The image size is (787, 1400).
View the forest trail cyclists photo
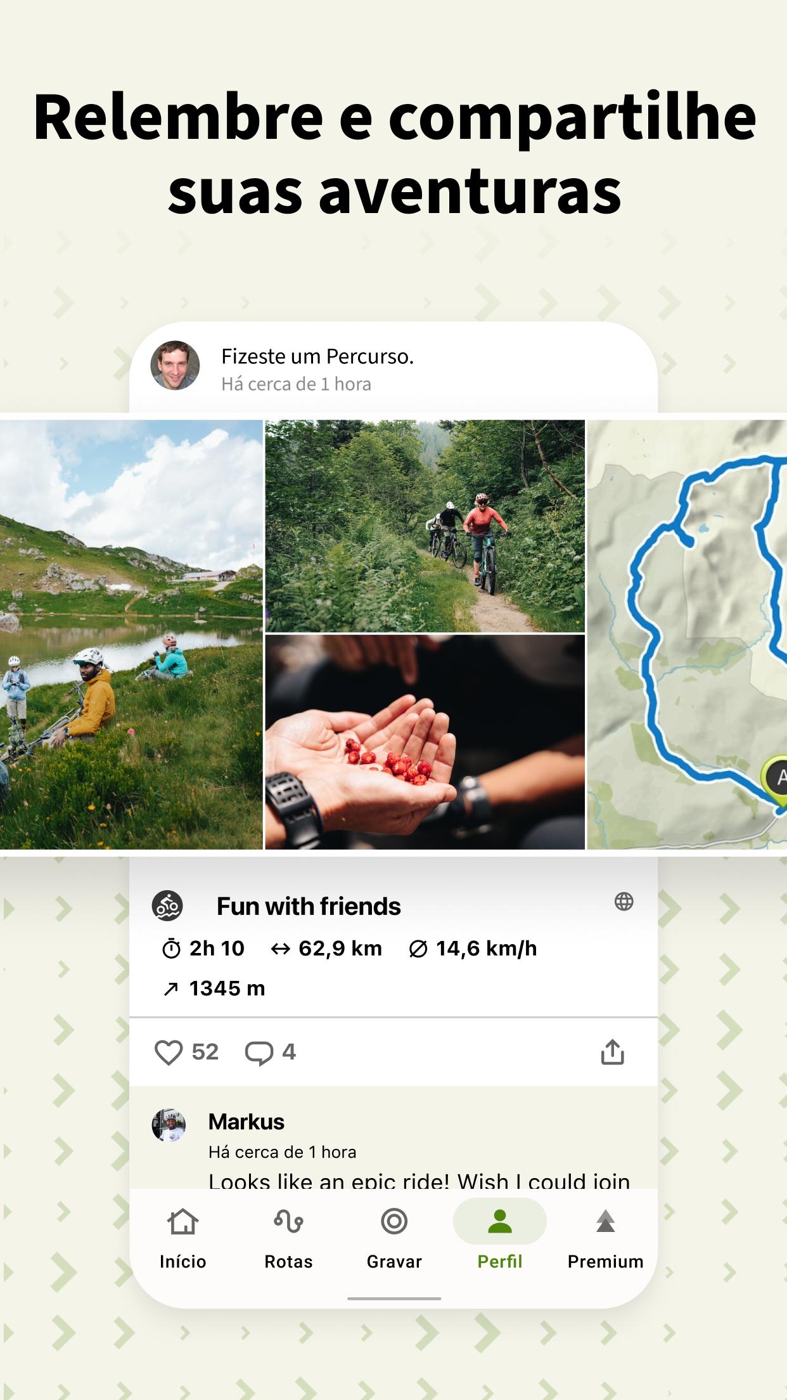pos(425,526)
